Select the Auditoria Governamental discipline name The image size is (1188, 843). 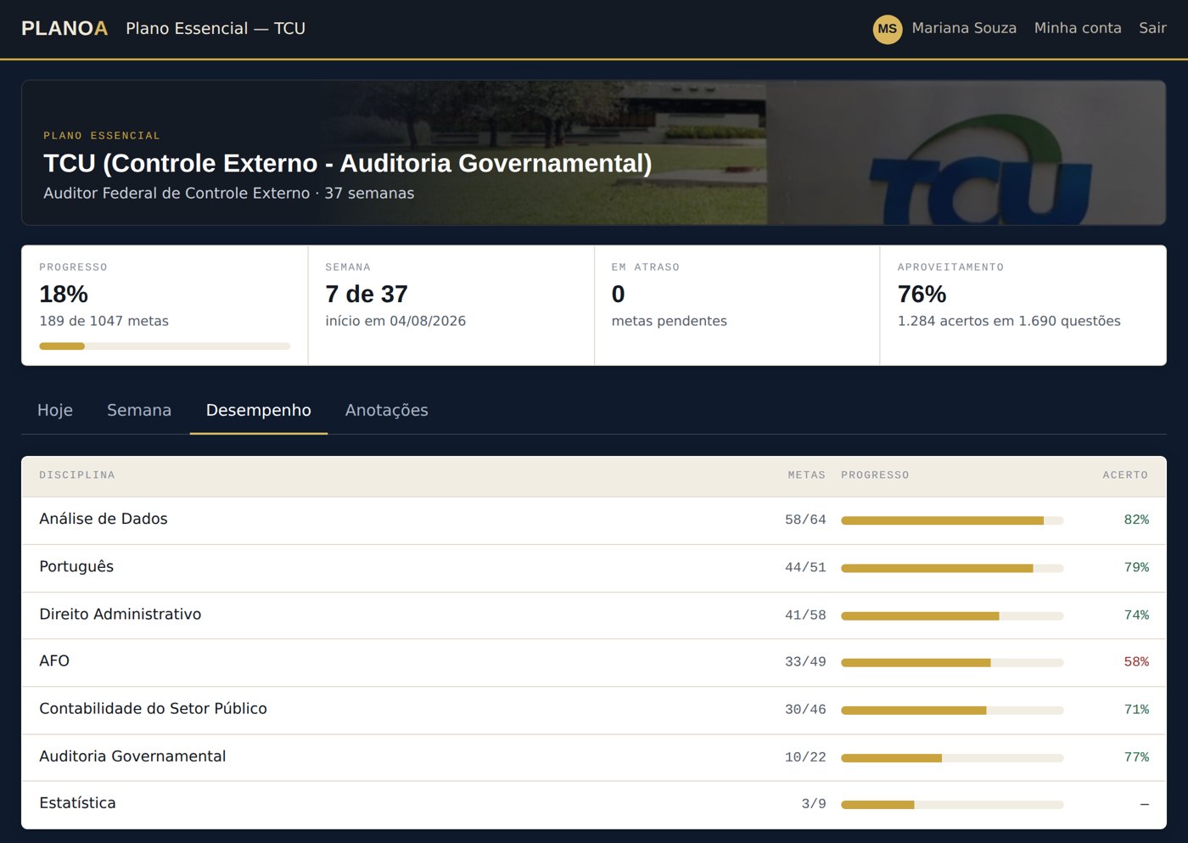(x=132, y=756)
